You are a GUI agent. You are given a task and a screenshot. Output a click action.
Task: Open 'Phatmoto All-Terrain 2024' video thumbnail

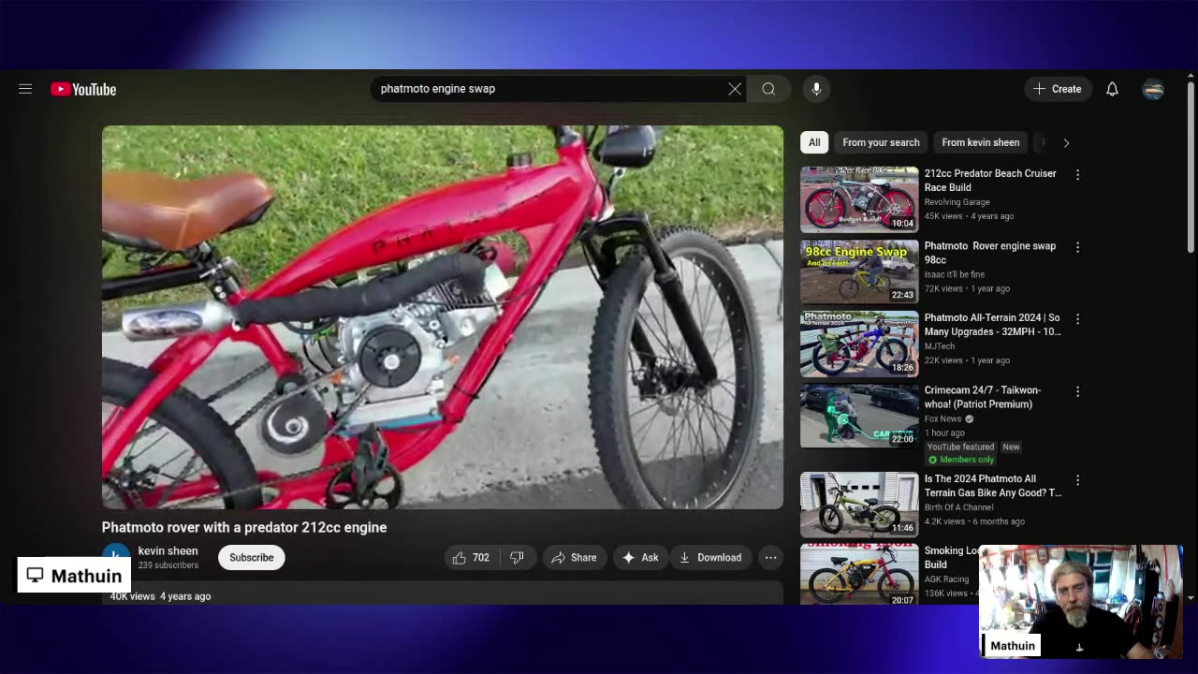coord(859,344)
